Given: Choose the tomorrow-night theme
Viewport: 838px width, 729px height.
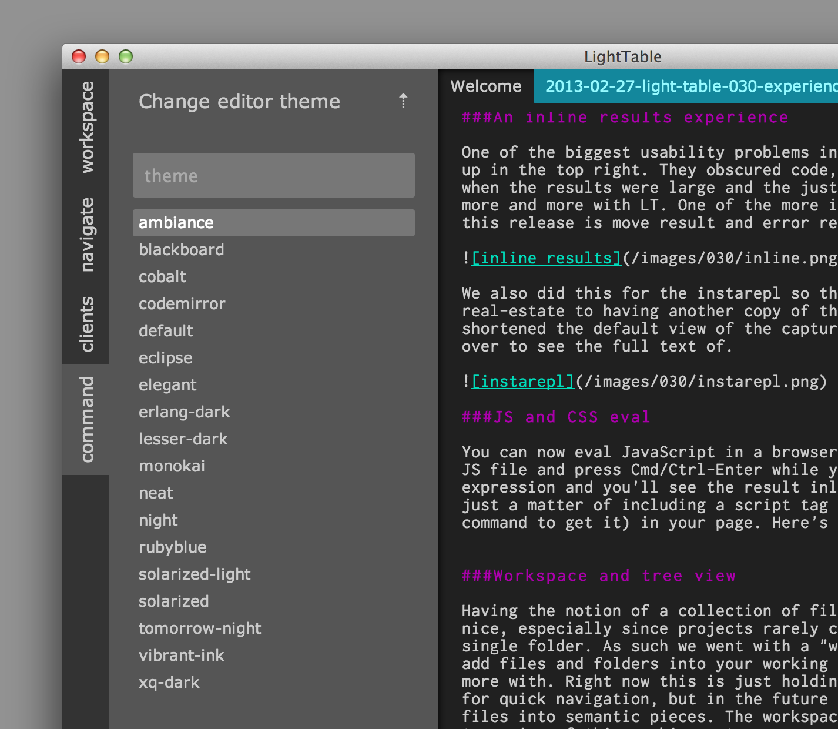Looking at the screenshot, I should pyautogui.click(x=200, y=628).
